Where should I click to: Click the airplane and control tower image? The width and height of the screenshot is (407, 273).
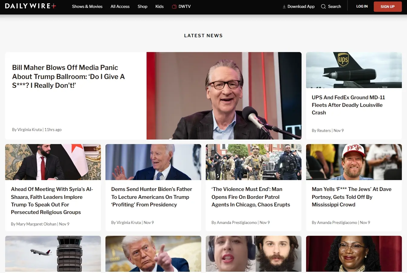pyautogui.click(x=53, y=254)
